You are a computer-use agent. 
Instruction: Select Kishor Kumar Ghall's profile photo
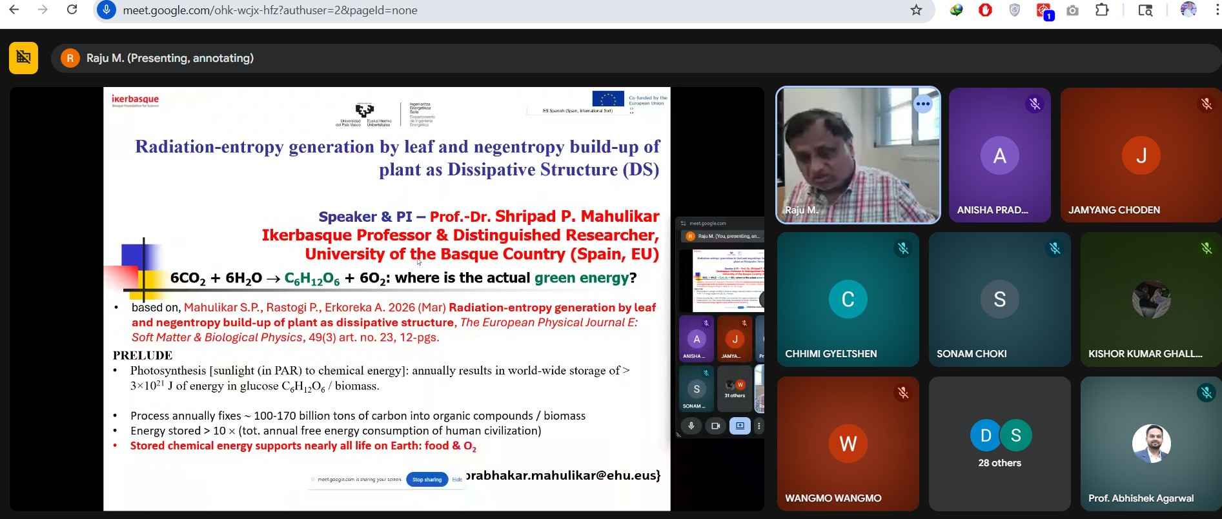click(1151, 299)
